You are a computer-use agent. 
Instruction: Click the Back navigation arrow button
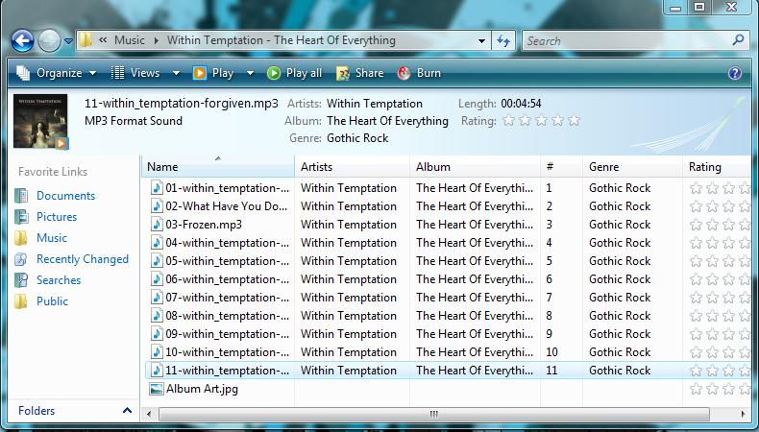[x=23, y=40]
